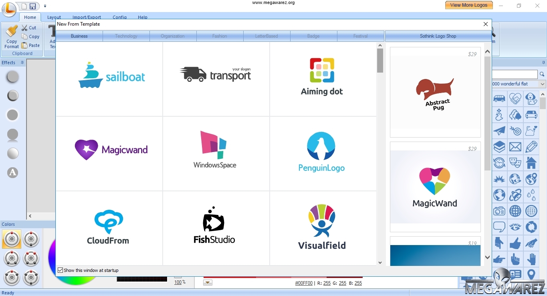Viewport: 547px width, 296px height.
Task: Choose the Magicwand purple heart template
Action: click(109, 154)
